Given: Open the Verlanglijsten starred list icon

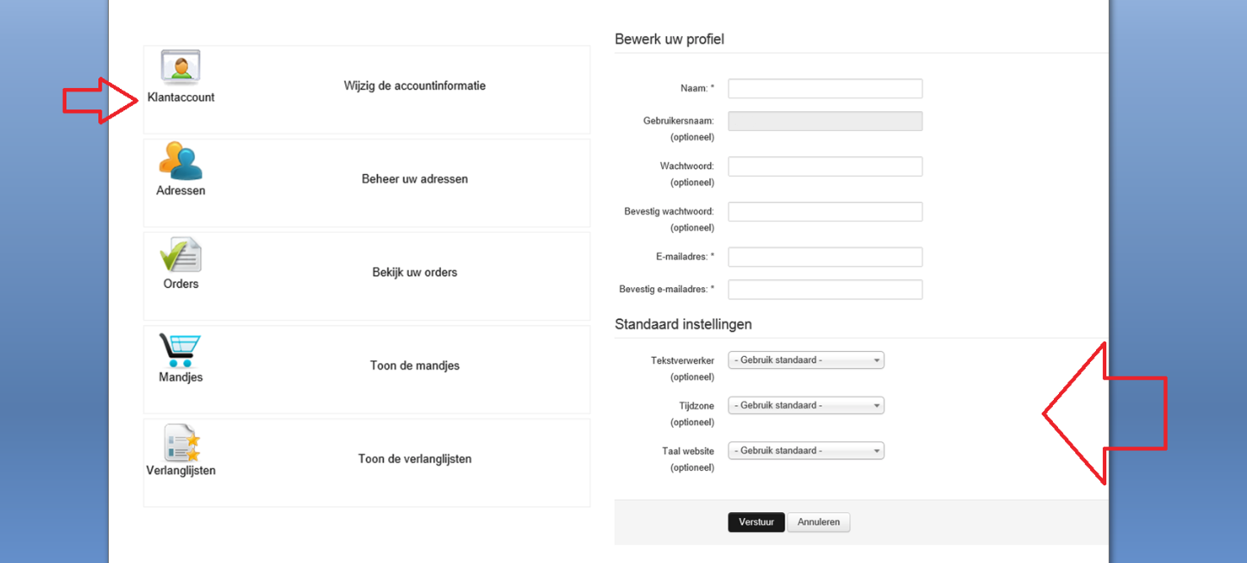Looking at the screenshot, I should pos(181,442).
